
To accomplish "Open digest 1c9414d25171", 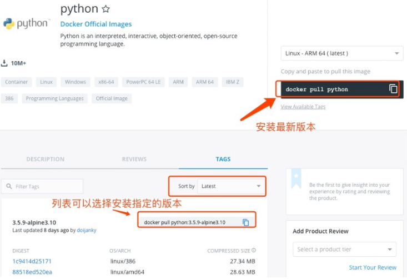I will (32, 261).
